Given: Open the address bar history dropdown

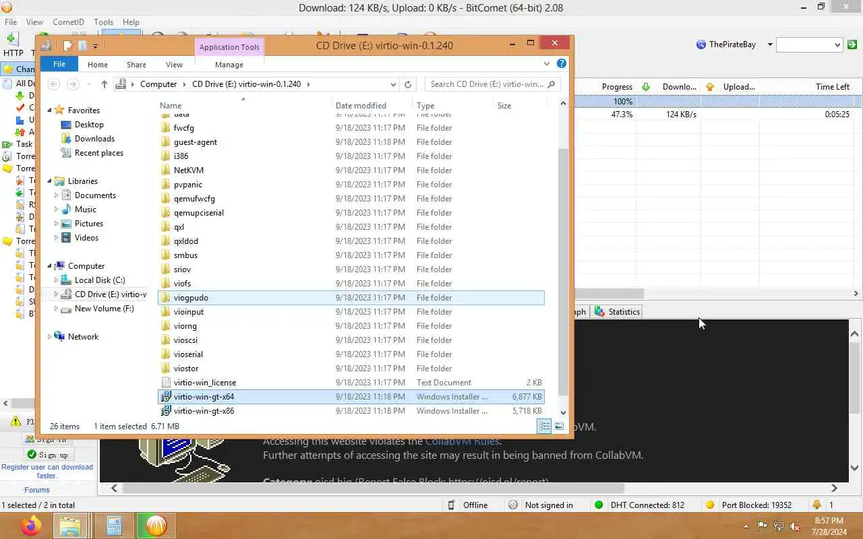Looking at the screenshot, I should pyautogui.click(x=393, y=85).
